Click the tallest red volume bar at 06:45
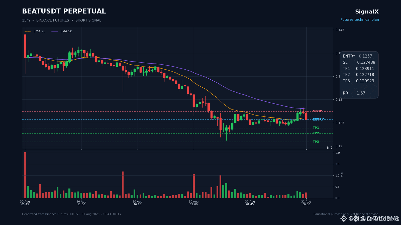The width and height of the screenshot is (401, 225). [25, 175]
